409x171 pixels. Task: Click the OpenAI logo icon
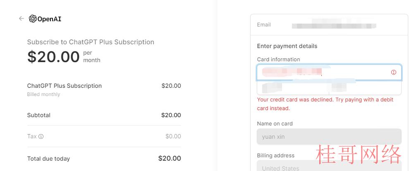[x=33, y=19]
